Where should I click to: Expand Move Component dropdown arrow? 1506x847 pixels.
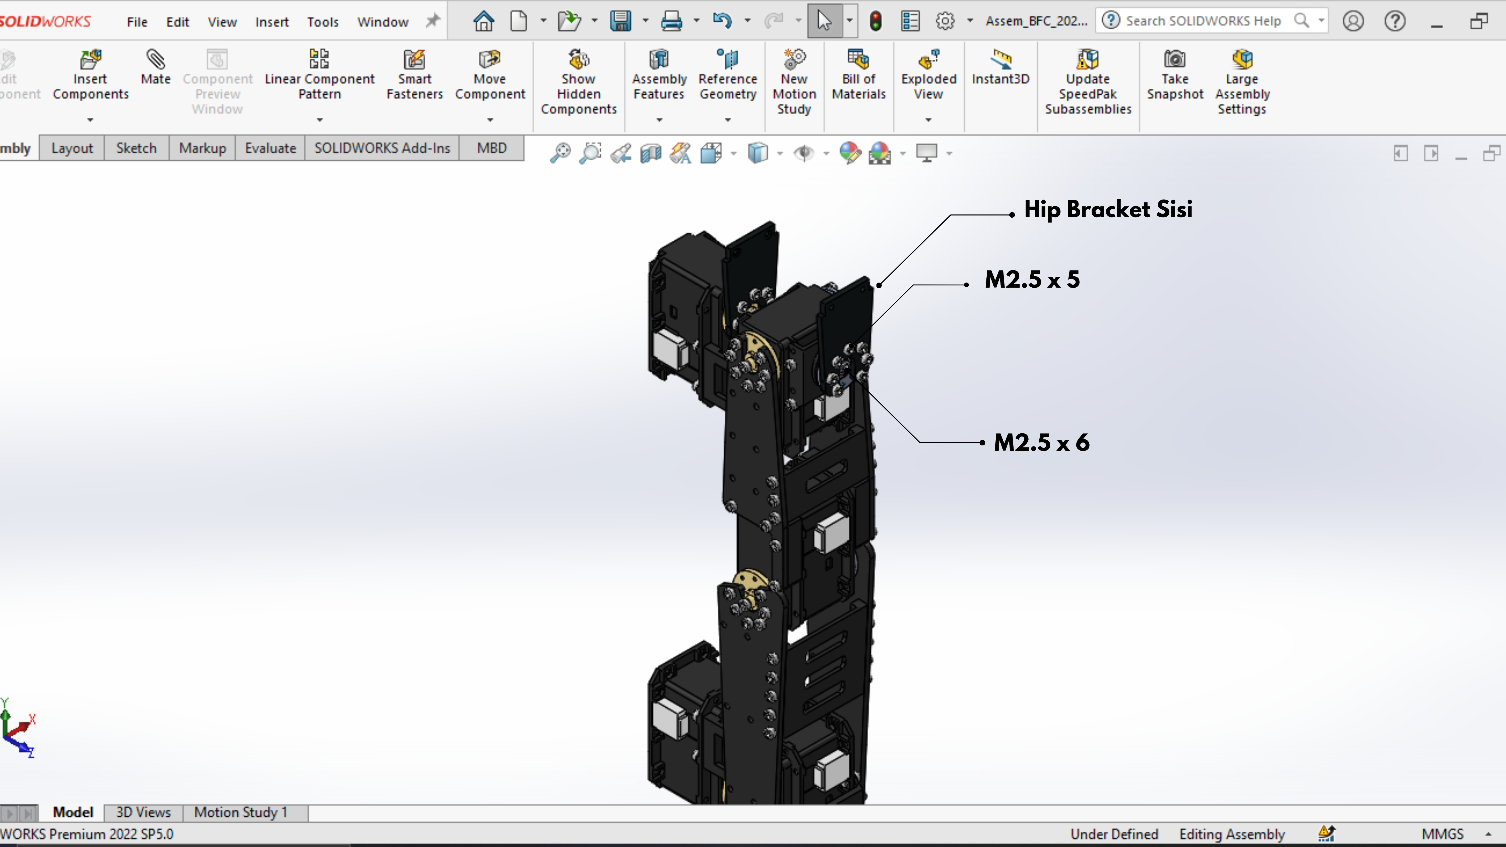pyautogui.click(x=490, y=120)
